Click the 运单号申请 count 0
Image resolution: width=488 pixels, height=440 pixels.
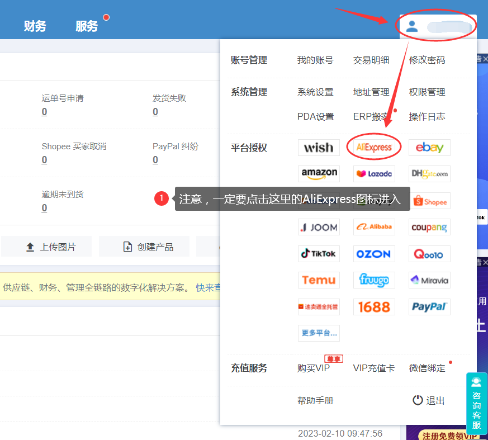45,112
